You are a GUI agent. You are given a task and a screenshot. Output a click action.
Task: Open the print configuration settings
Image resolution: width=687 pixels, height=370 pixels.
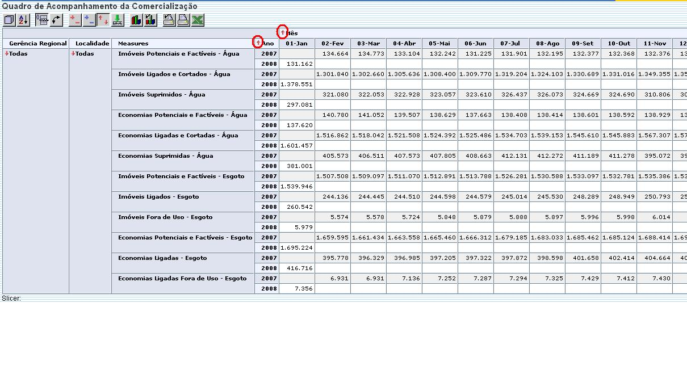(x=169, y=20)
